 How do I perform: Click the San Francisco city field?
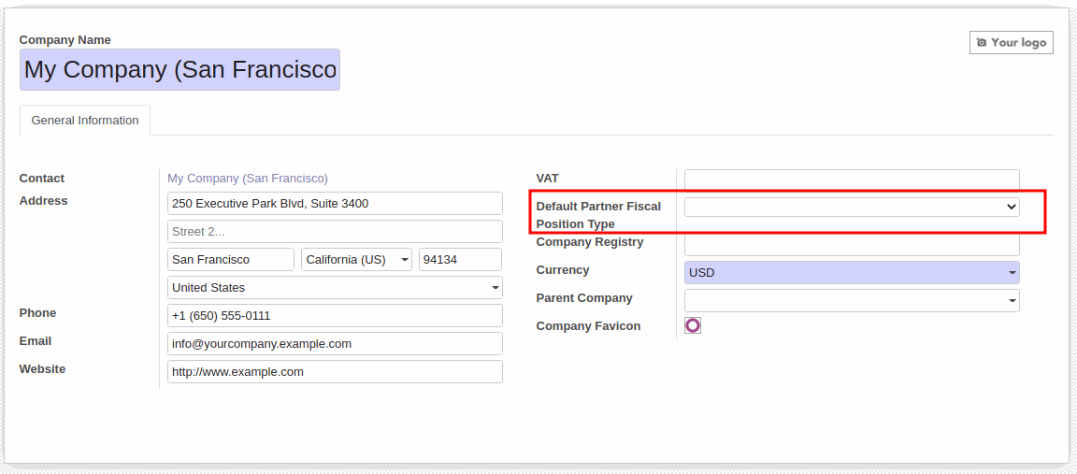(x=231, y=260)
